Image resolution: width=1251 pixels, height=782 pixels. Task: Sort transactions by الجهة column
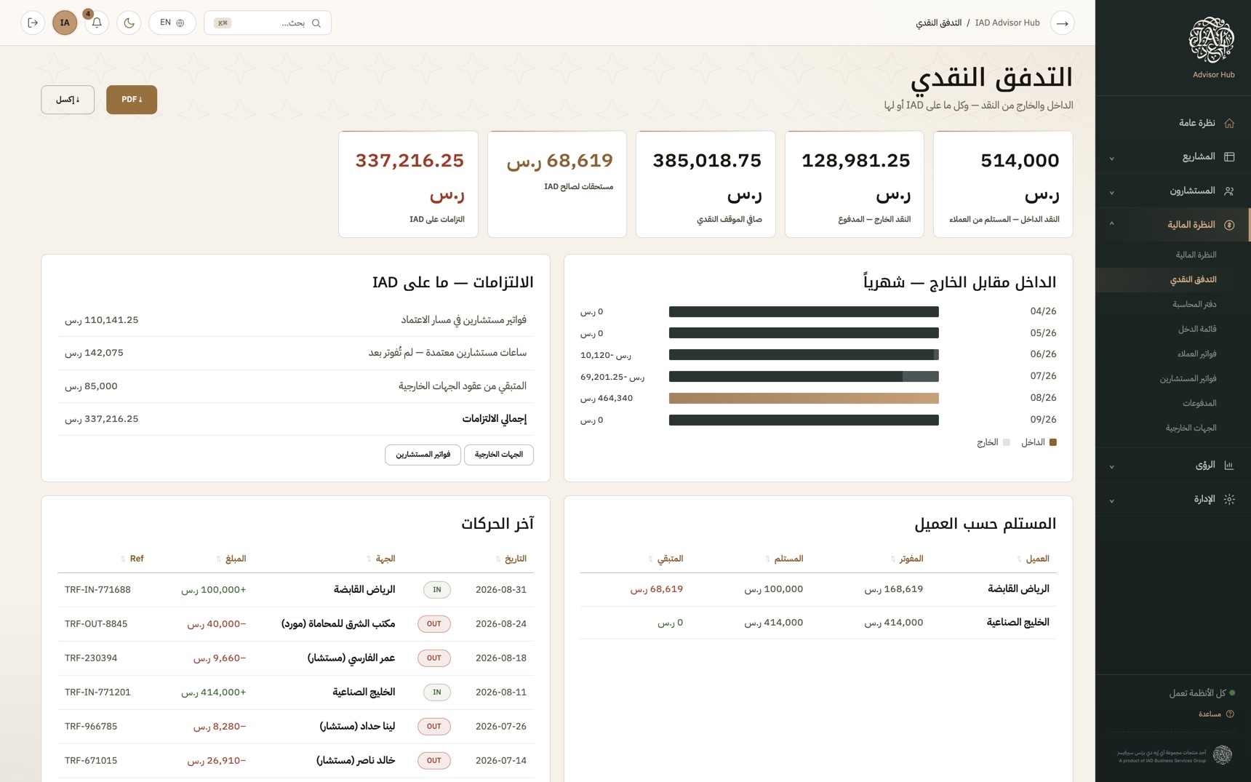click(x=381, y=559)
